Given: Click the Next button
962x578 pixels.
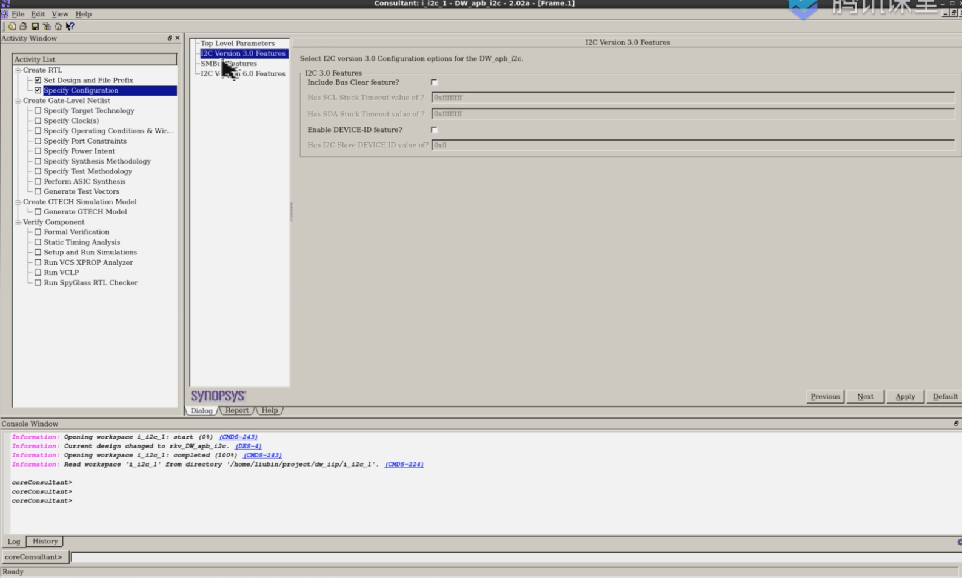Looking at the screenshot, I should tap(865, 397).
